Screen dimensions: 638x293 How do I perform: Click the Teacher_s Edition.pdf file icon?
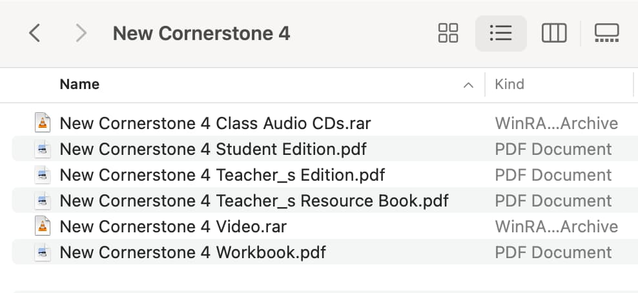(43, 175)
